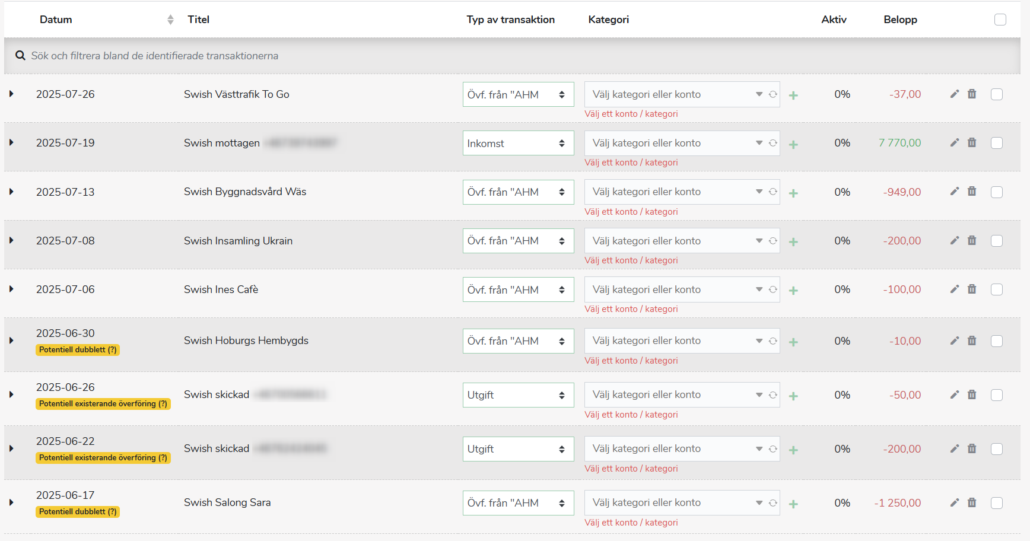The image size is (1030, 541).
Task: Trash the Swish Hoburgs Hembygds transaction
Action: 972,340
